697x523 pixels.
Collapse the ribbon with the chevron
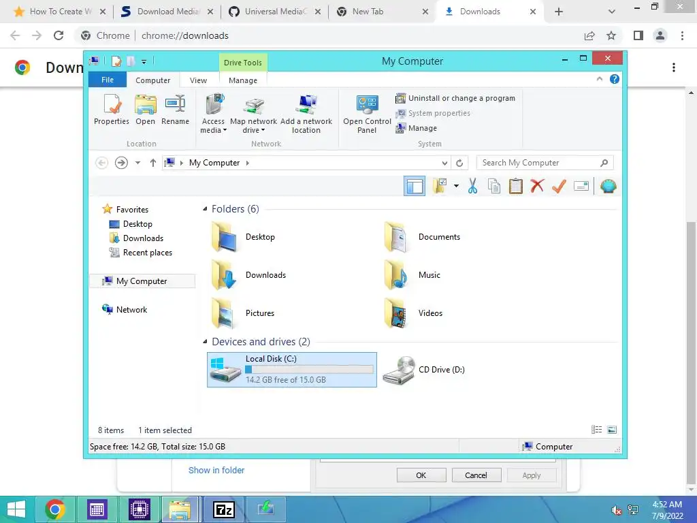(599, 79)
